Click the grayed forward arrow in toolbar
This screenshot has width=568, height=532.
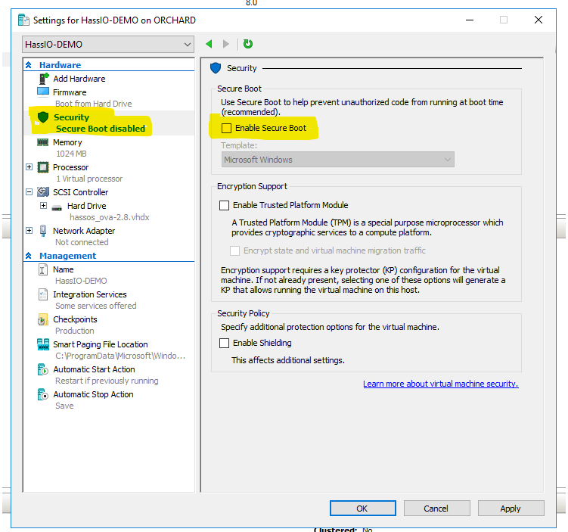226,44
